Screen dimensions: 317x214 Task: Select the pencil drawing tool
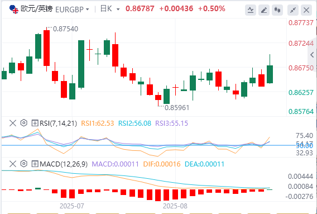pos(264,10)
